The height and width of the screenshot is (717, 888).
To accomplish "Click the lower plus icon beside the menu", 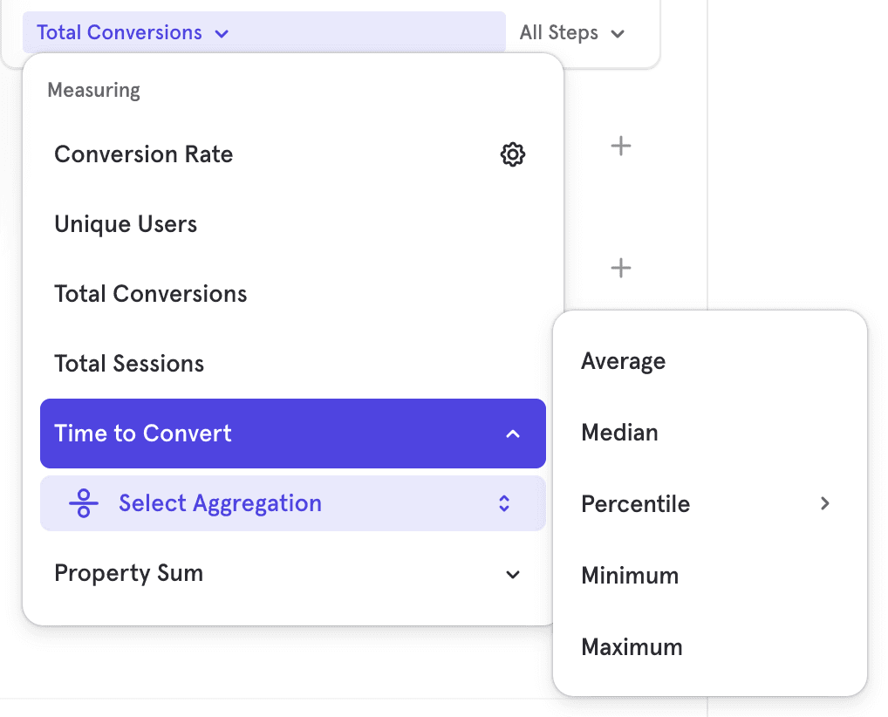I will click(620, 268).
